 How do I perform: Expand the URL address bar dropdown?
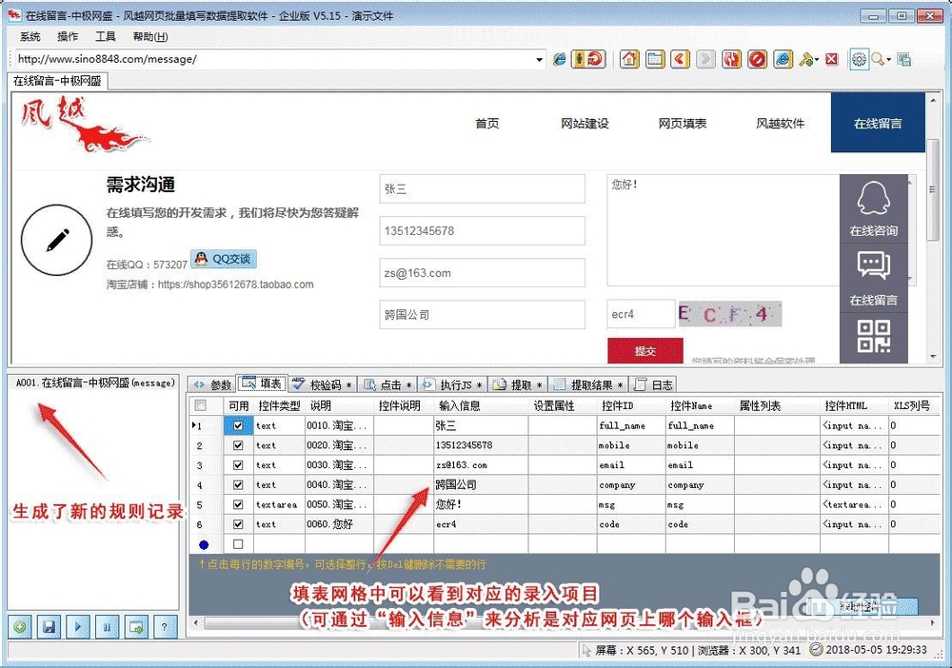[x=539, y=59]
